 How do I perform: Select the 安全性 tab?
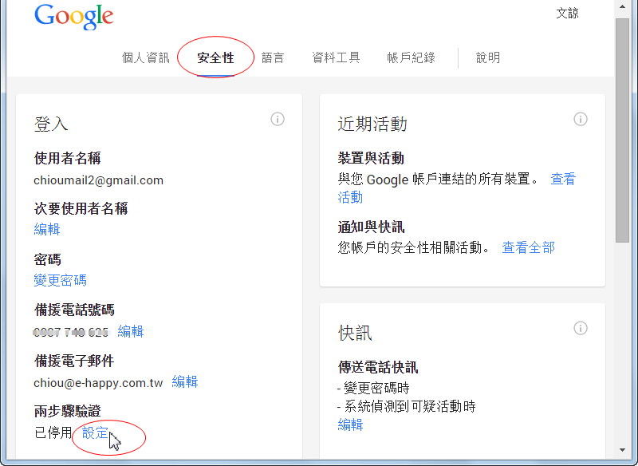(215, 57)
